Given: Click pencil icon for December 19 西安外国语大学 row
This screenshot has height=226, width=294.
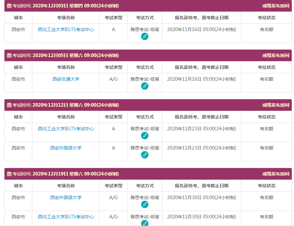Looking at the screenshot, I should coord(145,204).
